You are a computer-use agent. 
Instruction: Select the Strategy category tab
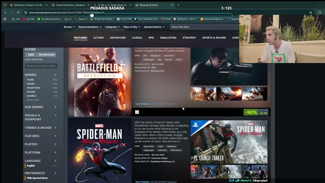click(189, 38)
